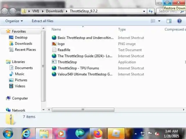
Task: Expand the address bar history dropdown
Action: [x=144, y=11]
